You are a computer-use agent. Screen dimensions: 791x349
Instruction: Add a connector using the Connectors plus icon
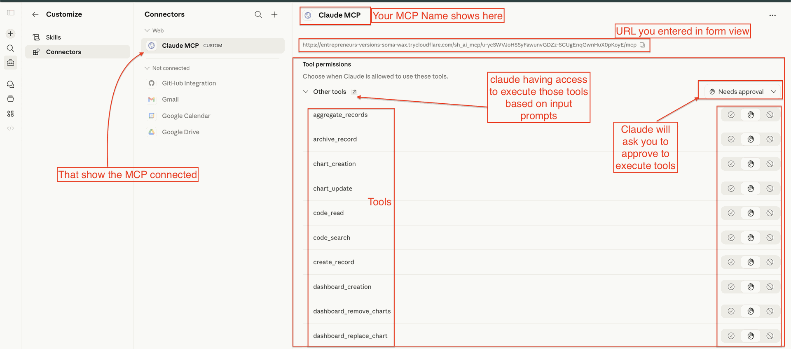[274, 14]
